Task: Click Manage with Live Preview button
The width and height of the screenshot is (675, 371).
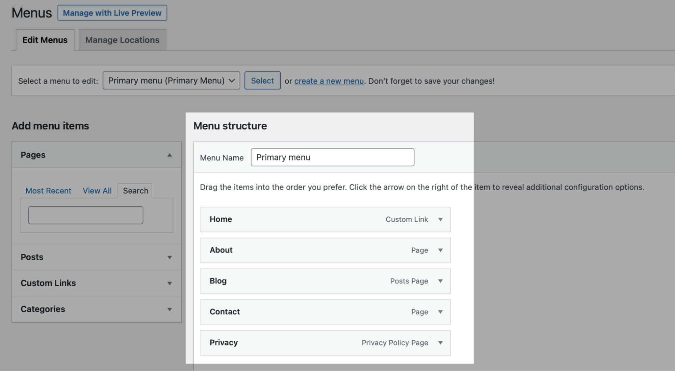Action: pos(112,13)
